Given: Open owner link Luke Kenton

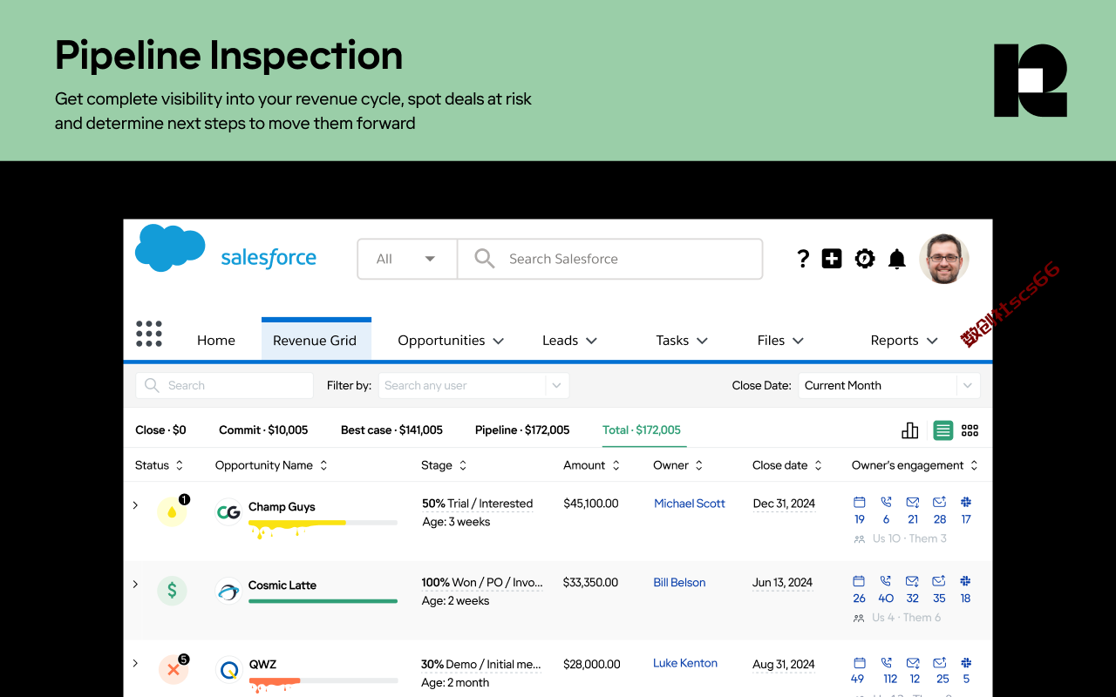Looking at the screenshot, I should 685,663.
